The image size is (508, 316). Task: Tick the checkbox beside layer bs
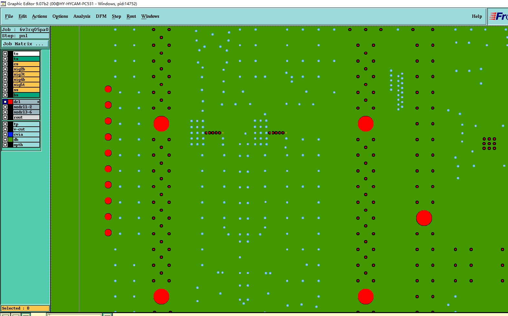tap(5, 95)
